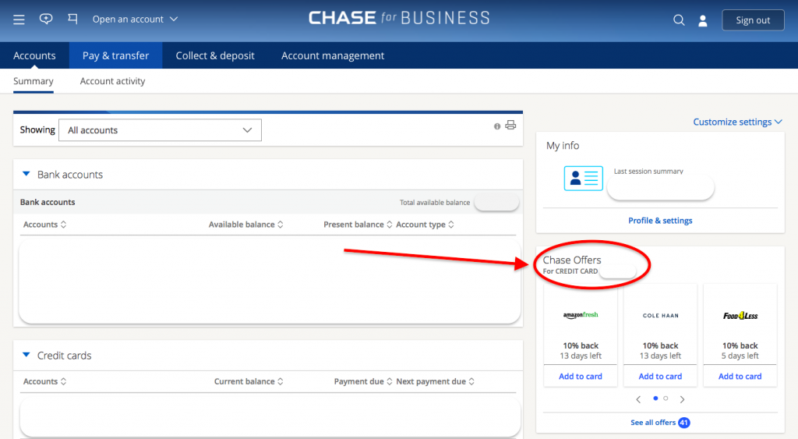798x439 pixels.
Task: Sort bank accounts by Accounts column
Action: pyautogui.click(x=44, y=225)
